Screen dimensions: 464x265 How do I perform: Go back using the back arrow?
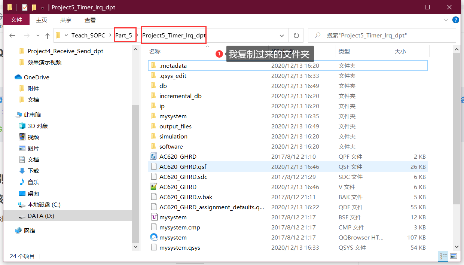coord(12,35)
